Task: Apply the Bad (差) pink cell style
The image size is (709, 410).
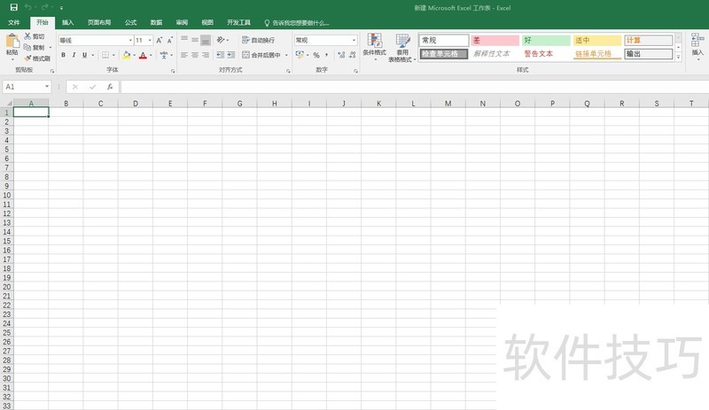Action: (x=495, y=40)
